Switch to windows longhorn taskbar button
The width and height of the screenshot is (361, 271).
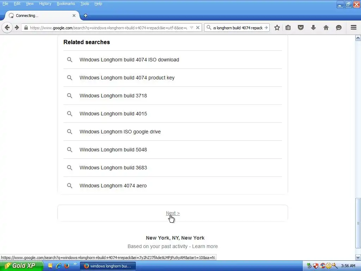tap(108, 266)
